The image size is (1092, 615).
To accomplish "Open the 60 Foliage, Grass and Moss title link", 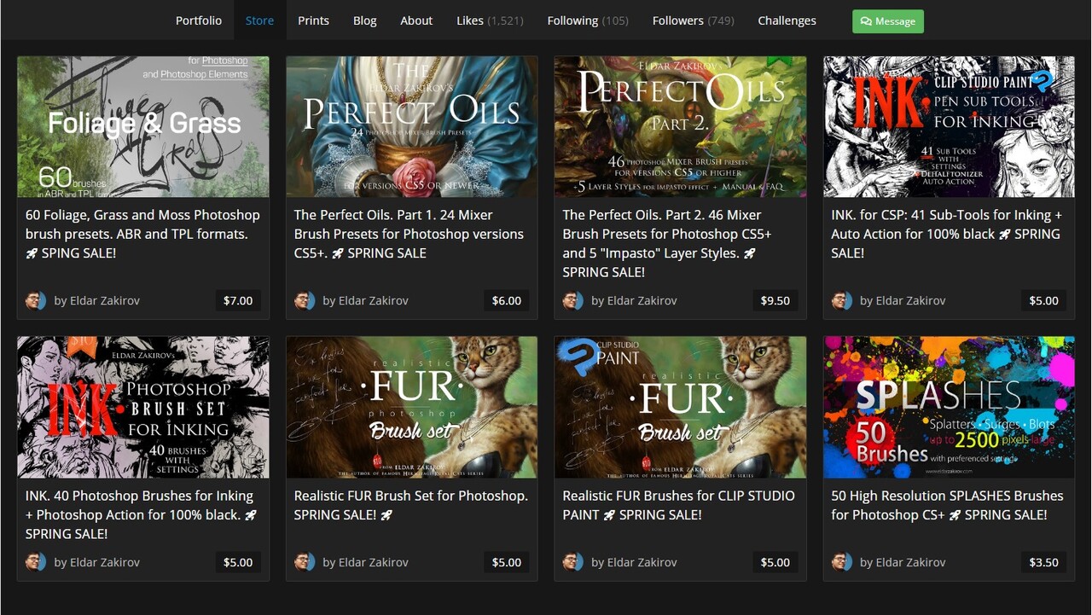I will coord(142,234).
